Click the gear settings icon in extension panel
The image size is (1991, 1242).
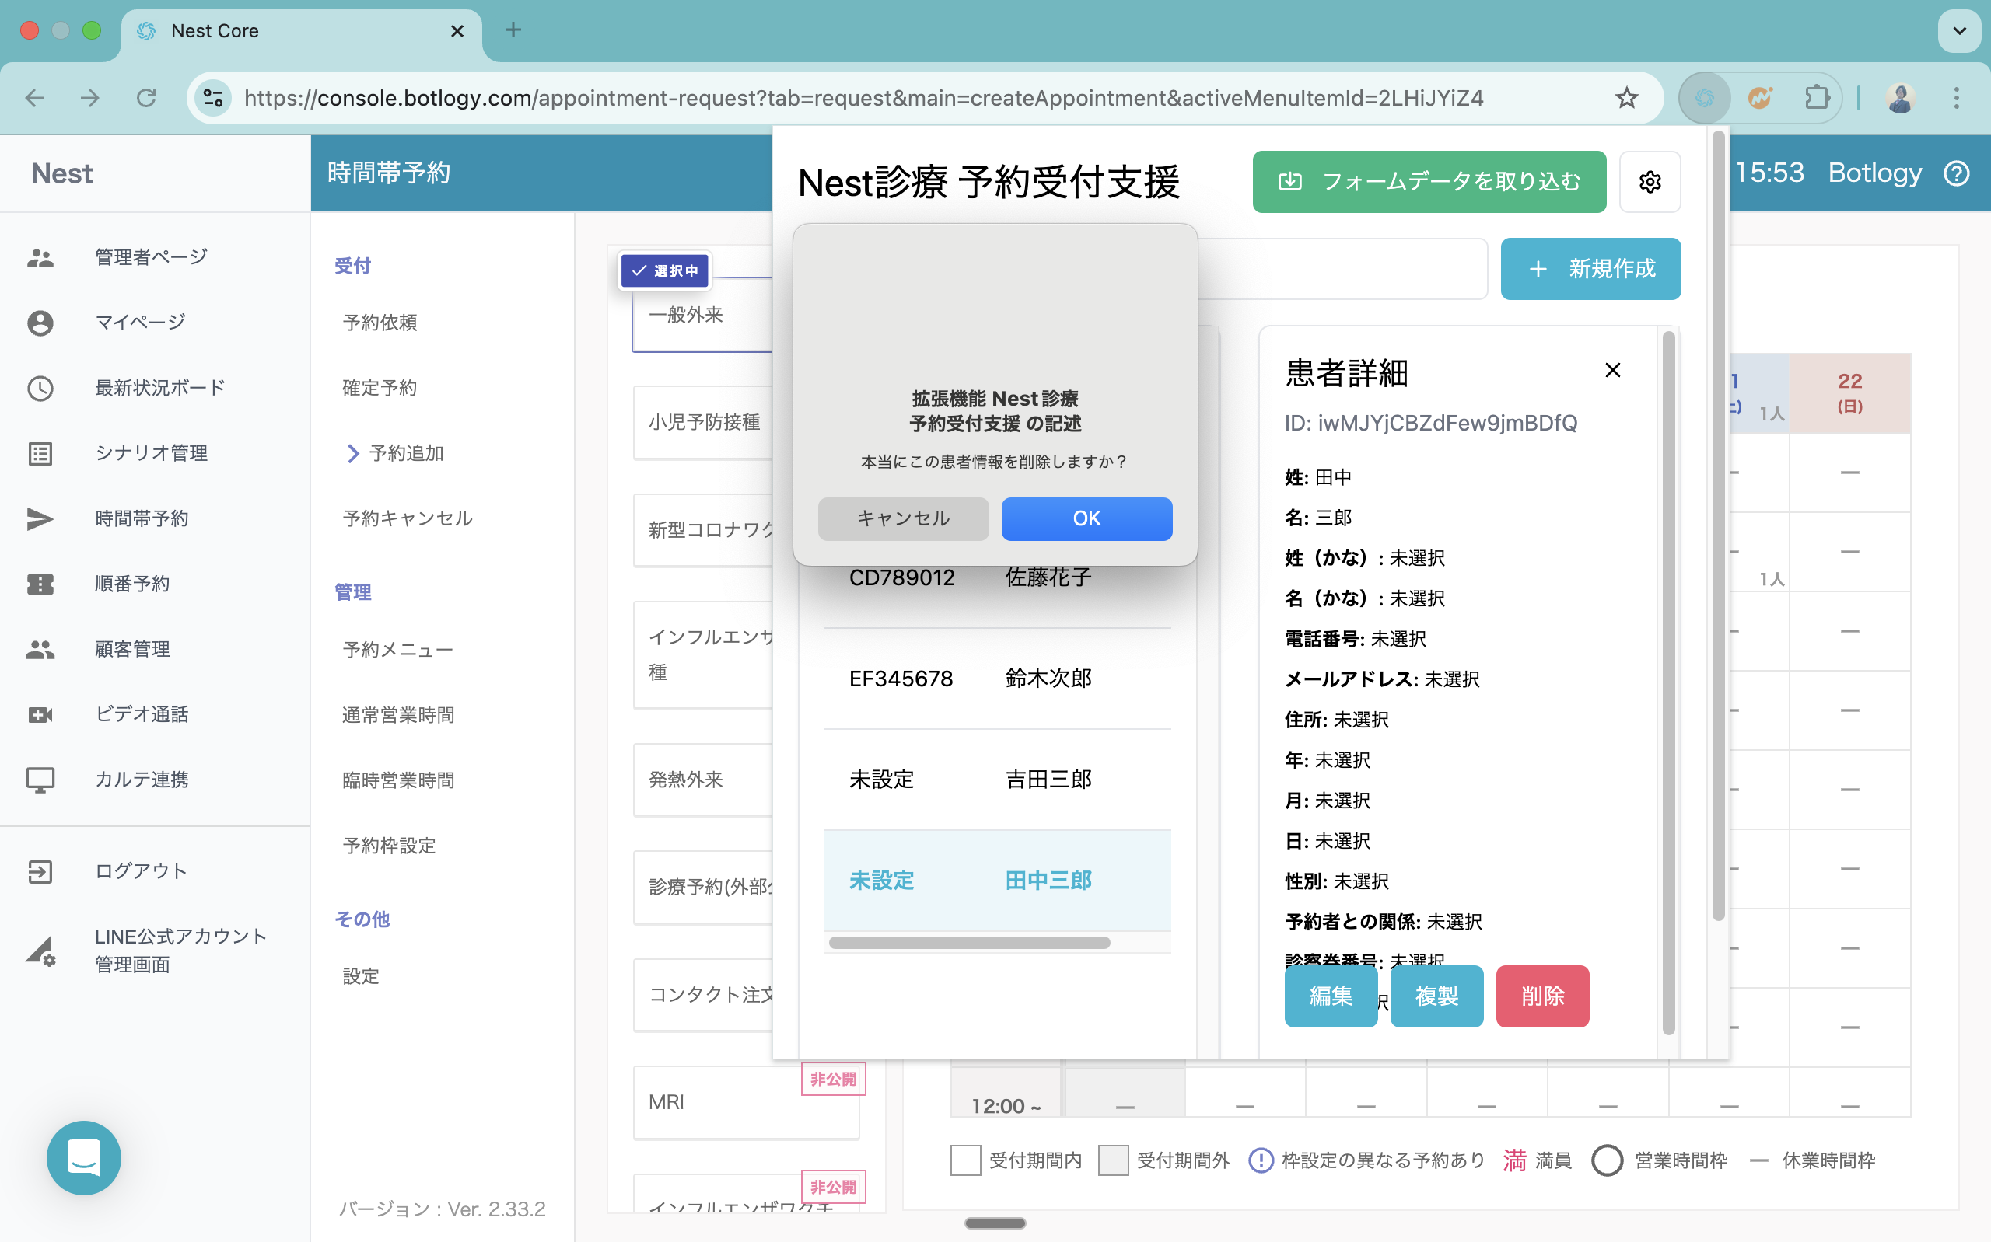(1649, 182)
